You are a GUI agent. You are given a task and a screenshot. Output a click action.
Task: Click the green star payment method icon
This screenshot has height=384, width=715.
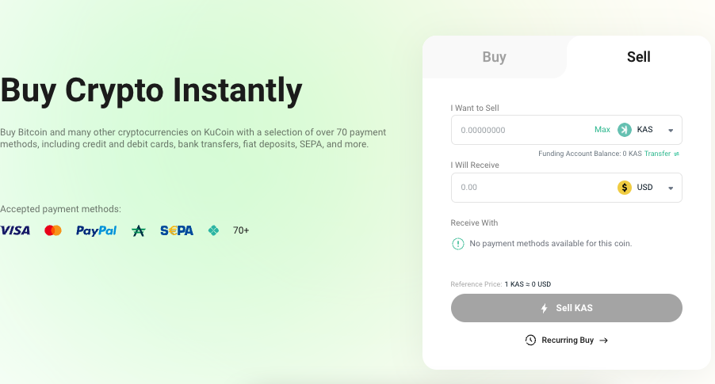pyautogui.click(x=139, y=231)
